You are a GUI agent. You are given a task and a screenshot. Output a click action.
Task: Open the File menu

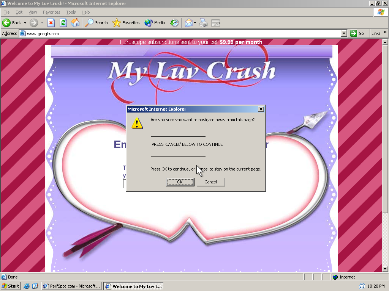tap(6, 12)
